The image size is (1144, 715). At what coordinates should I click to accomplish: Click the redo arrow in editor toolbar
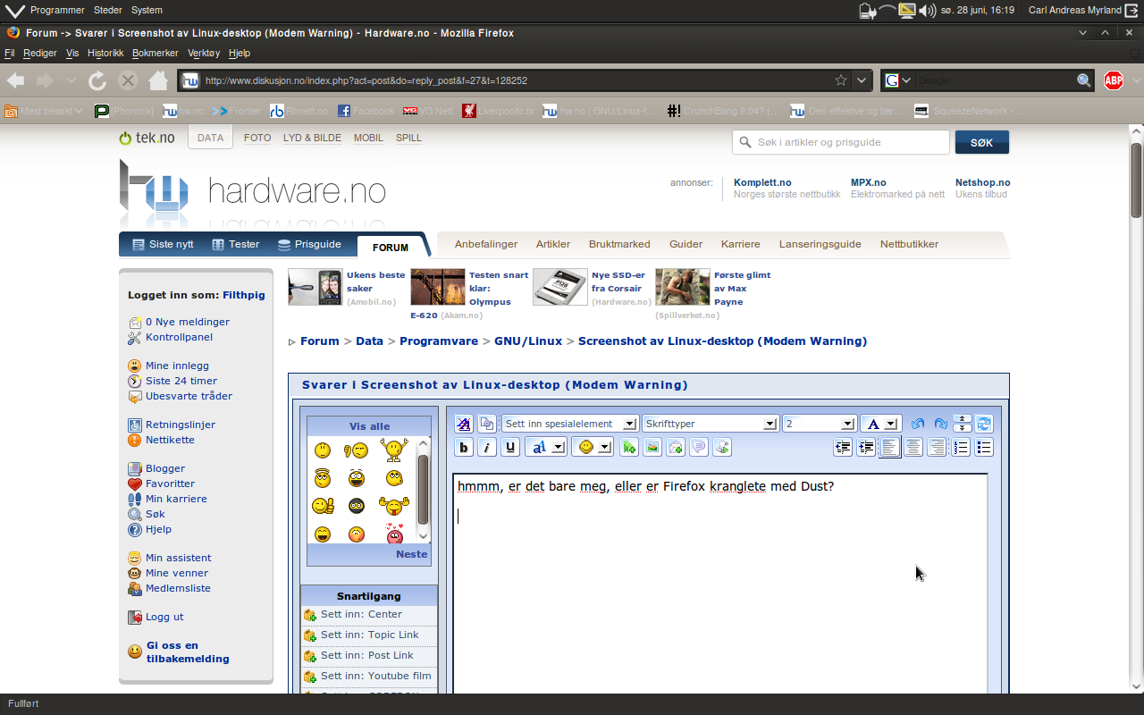940,424
